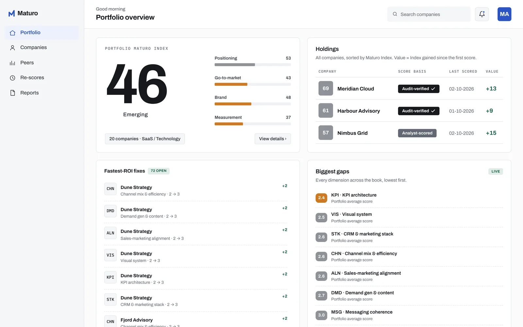Open Dune Strategy CRM & marketing stack fix
The width and height of the screenshot is (523, 327).
pyautogui.click(x=196, y=301)
